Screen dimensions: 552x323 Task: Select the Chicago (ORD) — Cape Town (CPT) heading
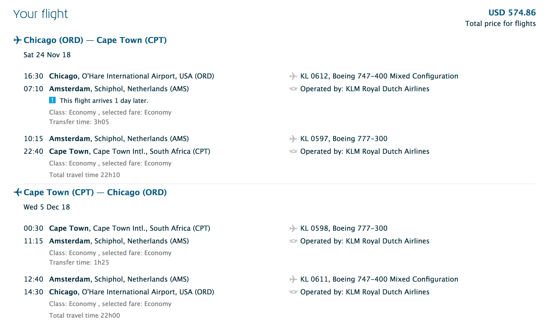point(95,40)
